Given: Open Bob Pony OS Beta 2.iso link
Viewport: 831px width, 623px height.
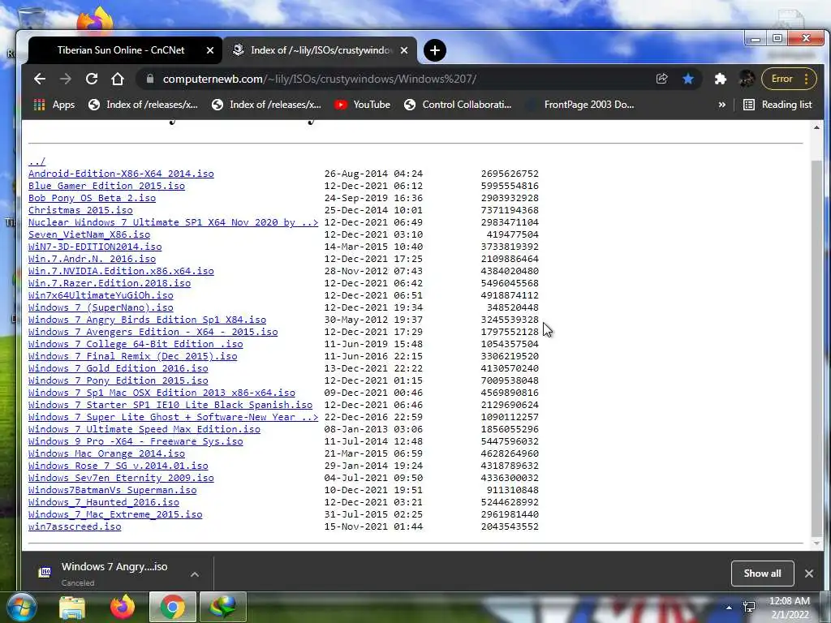Looking at the screenshot, I should (93, 198).
